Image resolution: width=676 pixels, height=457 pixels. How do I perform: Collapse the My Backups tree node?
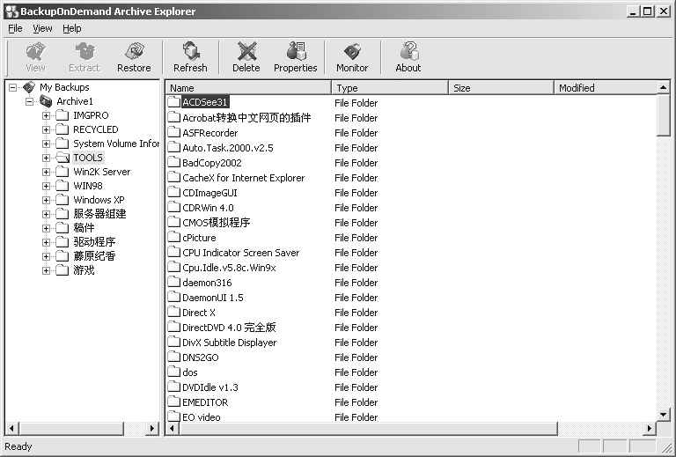pyautogui.click(x=13, y=87)
